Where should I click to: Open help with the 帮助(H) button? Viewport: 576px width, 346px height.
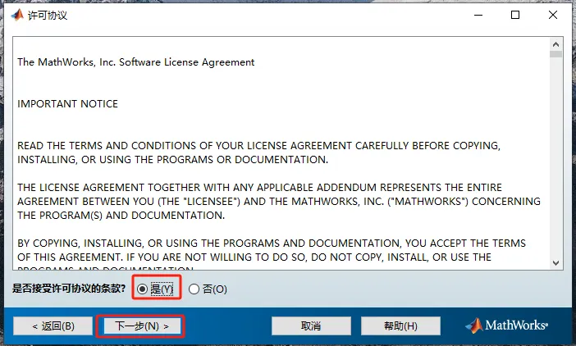[x=400, y=326]
